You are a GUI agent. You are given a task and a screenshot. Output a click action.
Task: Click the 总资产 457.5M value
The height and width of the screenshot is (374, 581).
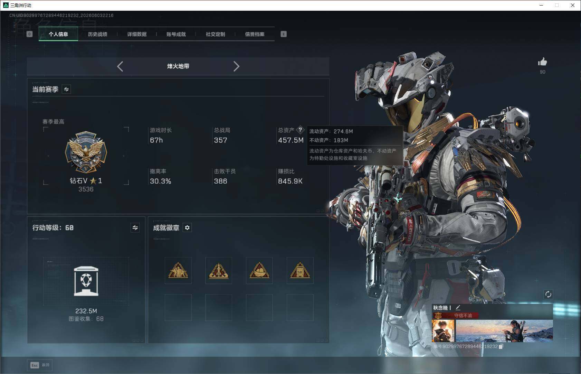coord(290,140)
